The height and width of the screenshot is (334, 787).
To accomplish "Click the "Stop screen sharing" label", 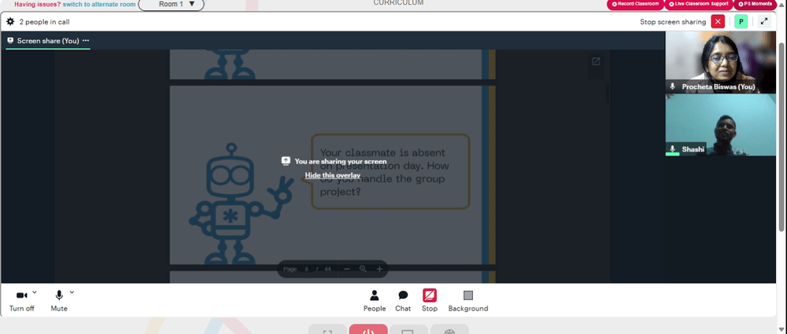I will [x=673, y=21].
